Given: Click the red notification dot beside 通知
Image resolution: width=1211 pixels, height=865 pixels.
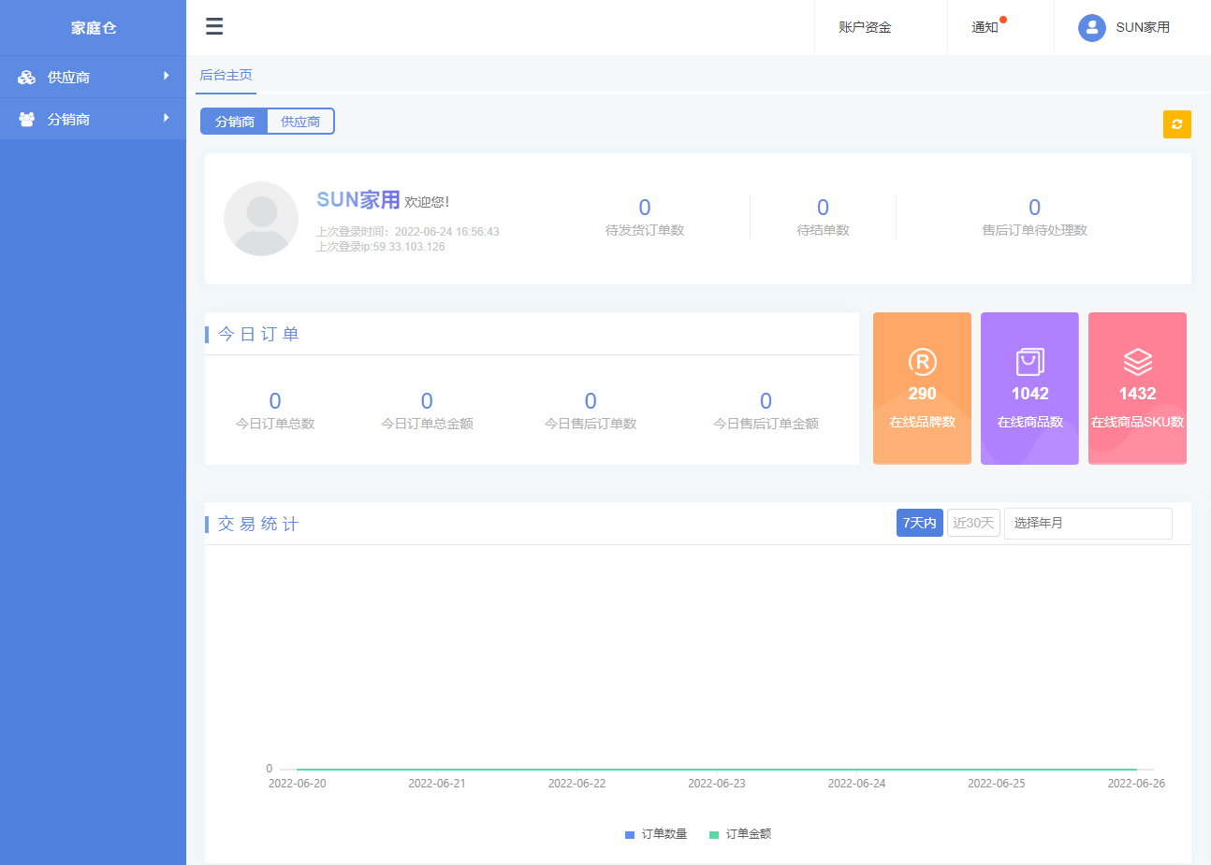Looking at the screenshot, I should pos(1003,20).
